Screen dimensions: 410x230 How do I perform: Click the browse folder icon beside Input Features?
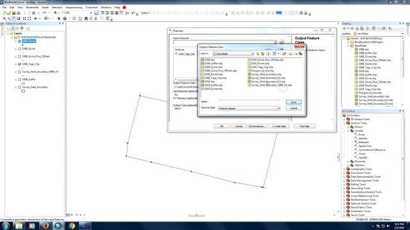tap(282, 42)
